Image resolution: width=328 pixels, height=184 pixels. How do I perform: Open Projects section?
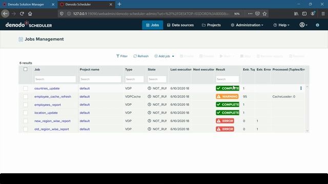click(211, 25)
